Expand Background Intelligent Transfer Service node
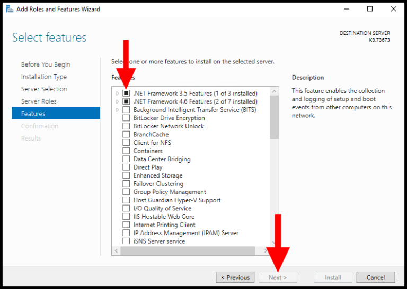This screenshot has width=407, height=289. click(117, 110)
